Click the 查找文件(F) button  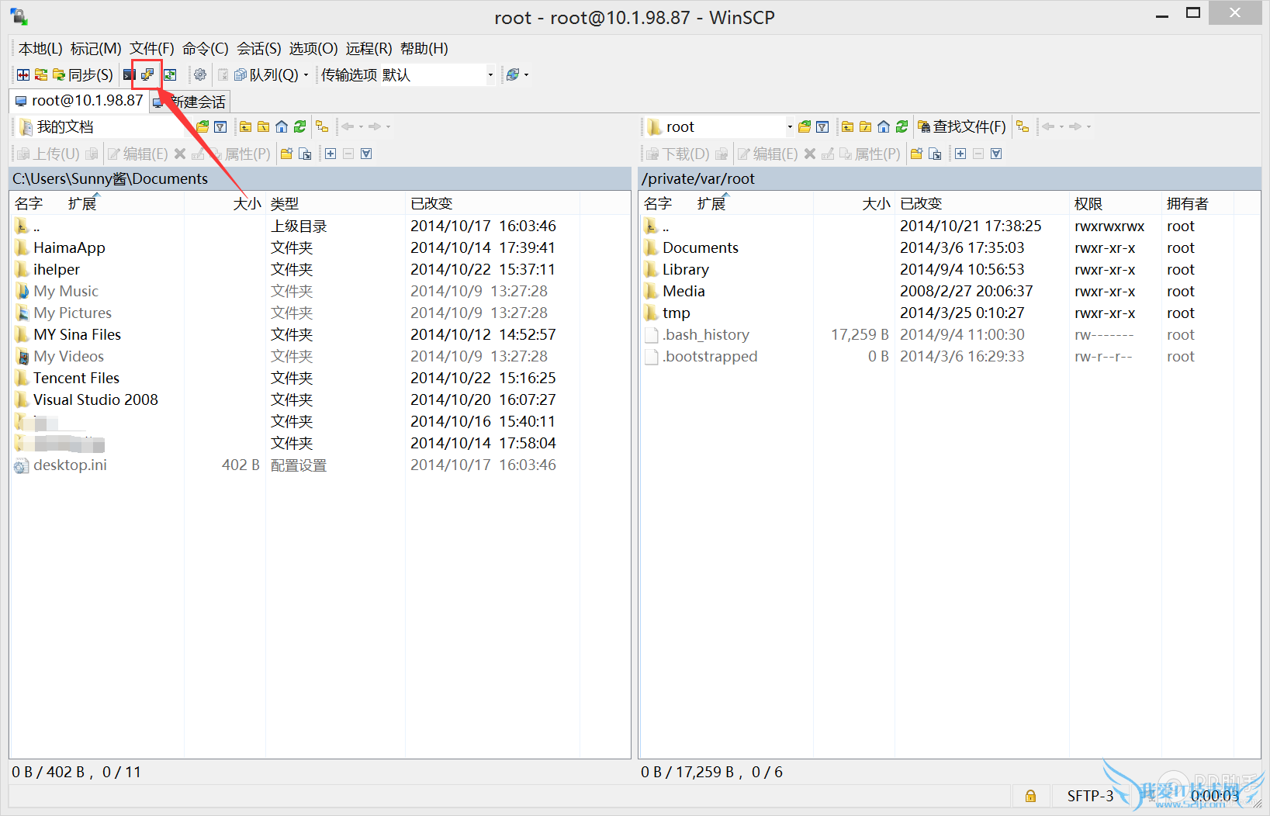pyautogui.click(x=962, y=126)
